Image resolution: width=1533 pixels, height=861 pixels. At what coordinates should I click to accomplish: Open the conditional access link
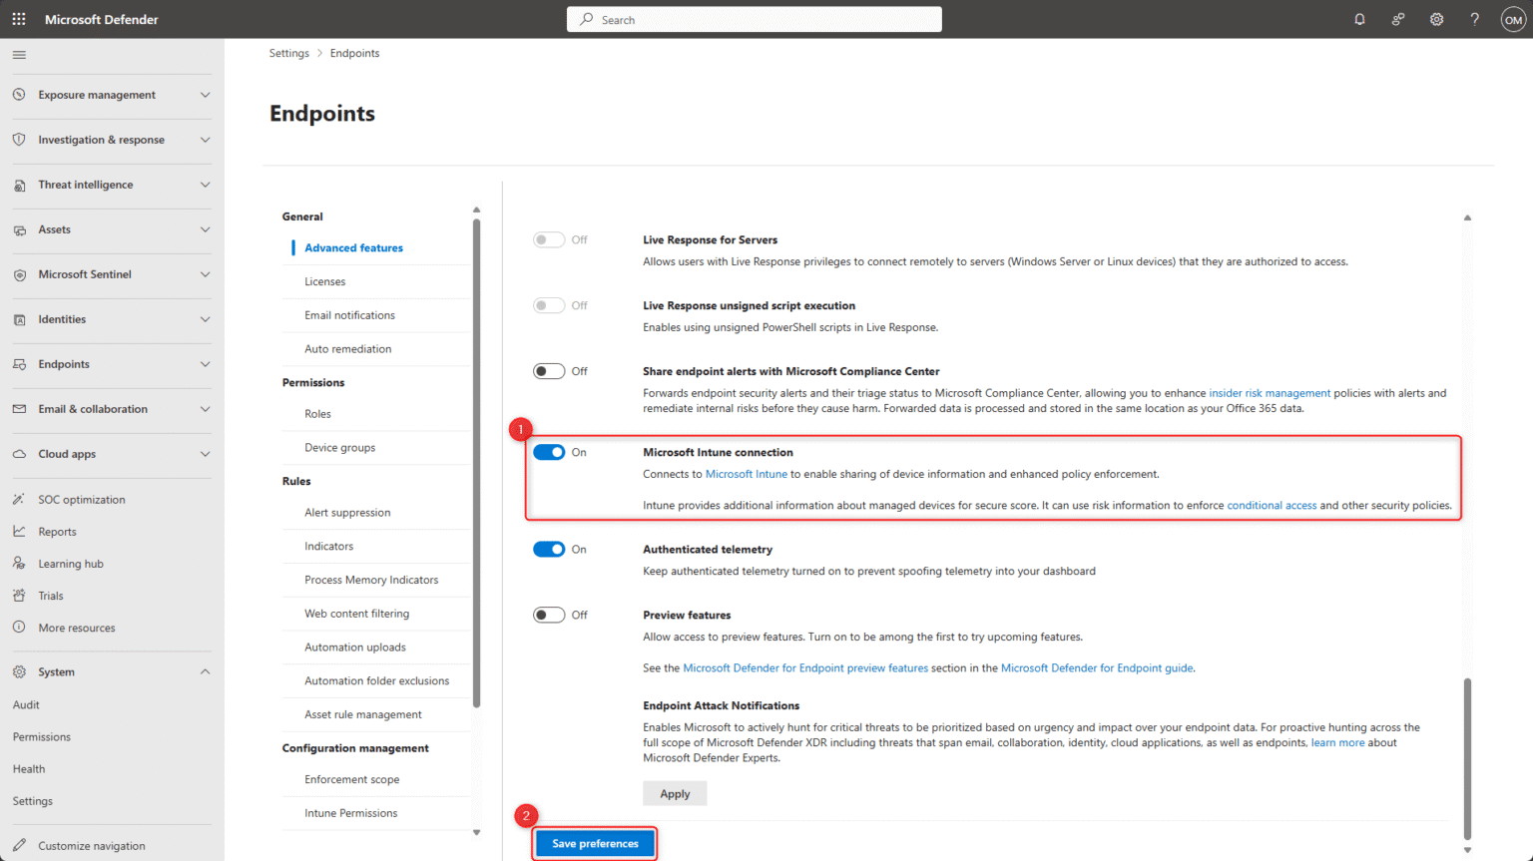tap(1272, 505)
